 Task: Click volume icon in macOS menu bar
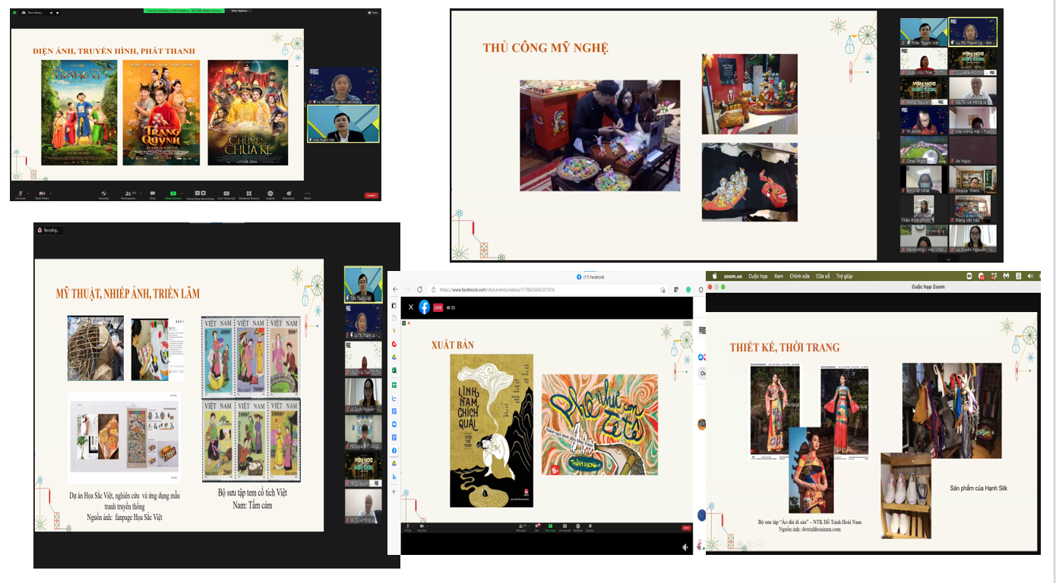point(1029,276)
